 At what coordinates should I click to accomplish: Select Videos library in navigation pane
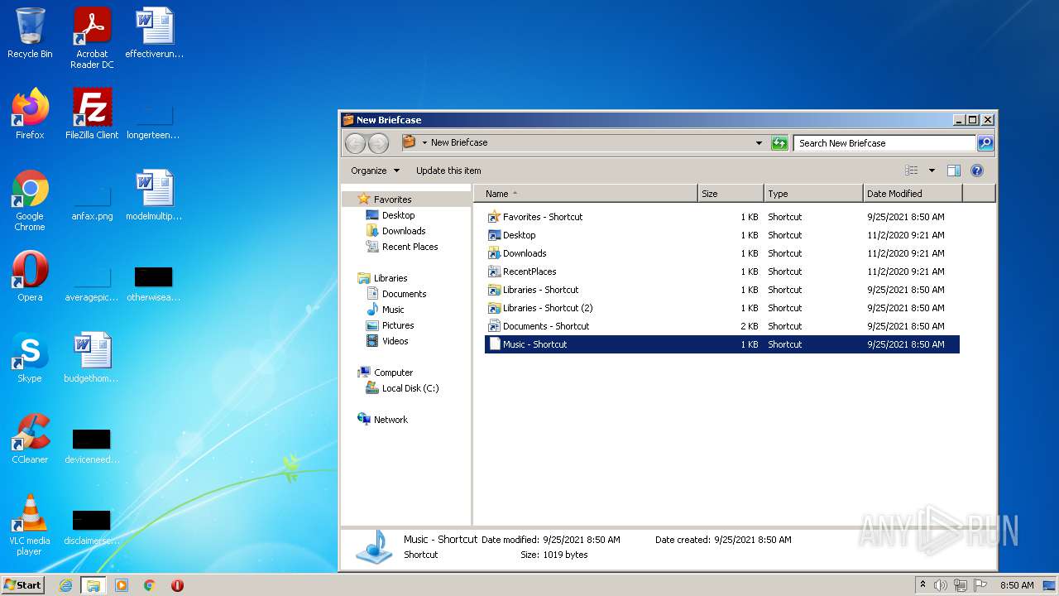(x=395, y=341)
